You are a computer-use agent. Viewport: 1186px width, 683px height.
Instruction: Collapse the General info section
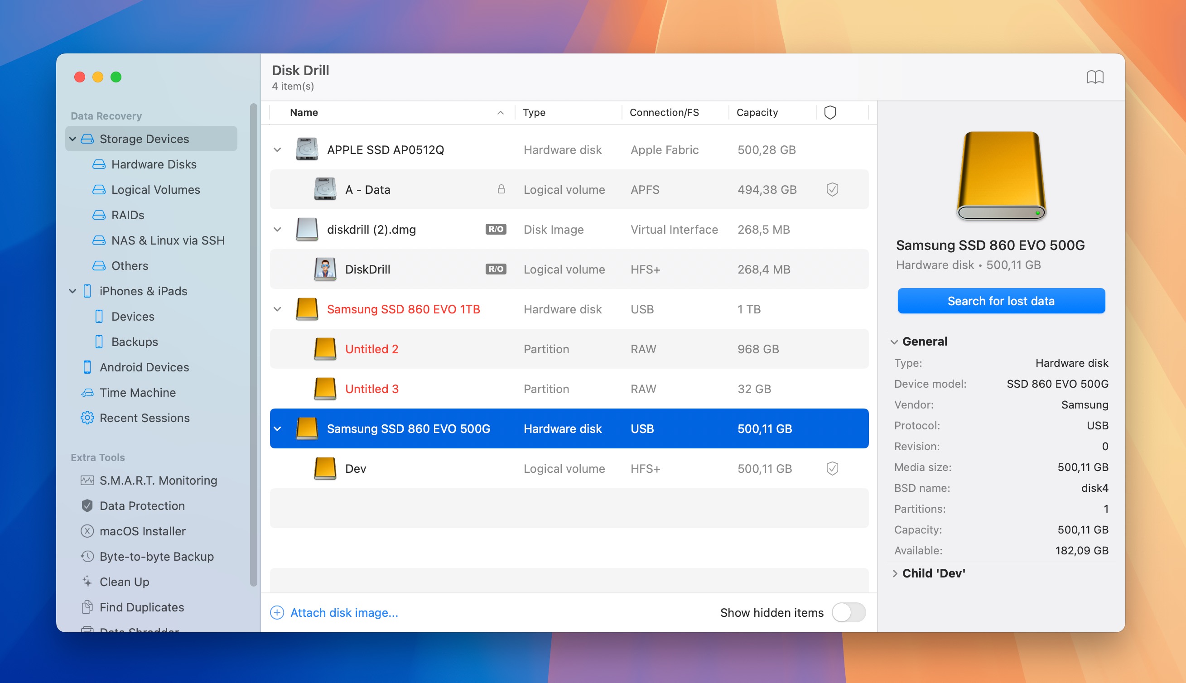(894, 342)
